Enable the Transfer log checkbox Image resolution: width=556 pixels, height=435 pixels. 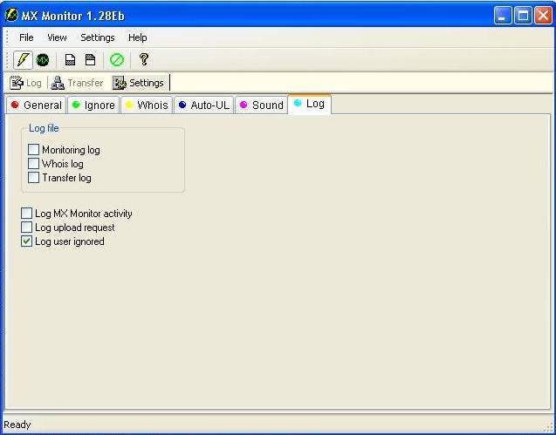[33, 178]
